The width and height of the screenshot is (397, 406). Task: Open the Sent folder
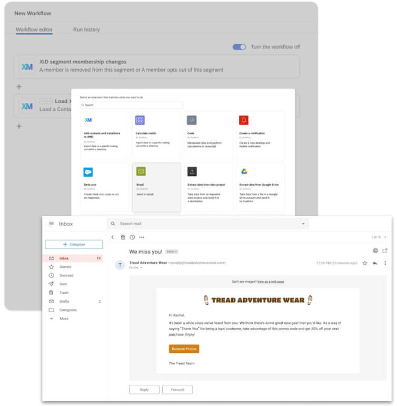tap(63, 284)
